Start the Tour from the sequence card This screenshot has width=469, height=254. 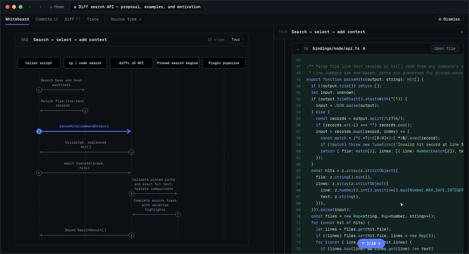236,40
